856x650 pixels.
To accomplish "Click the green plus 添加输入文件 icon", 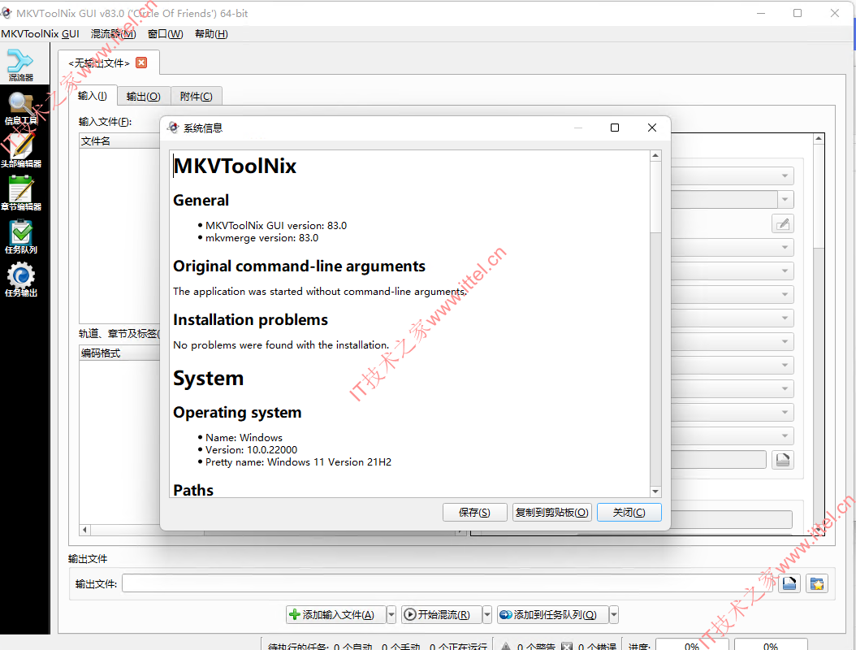I will [x=294, y=614].
